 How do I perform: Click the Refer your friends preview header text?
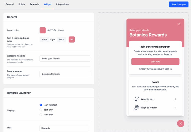[139, 30]
